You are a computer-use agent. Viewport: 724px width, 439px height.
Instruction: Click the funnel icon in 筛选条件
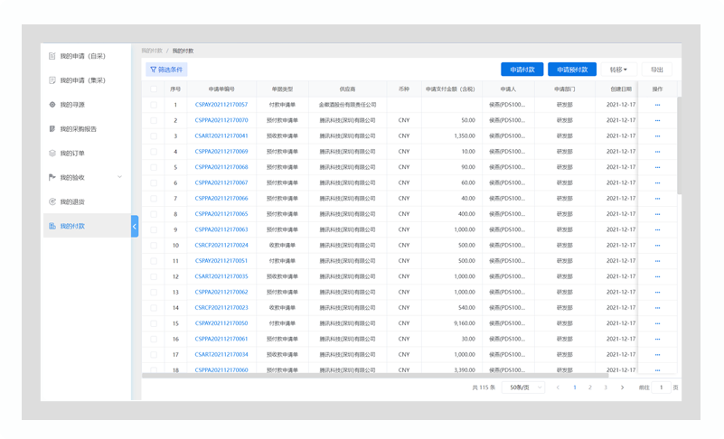pos(154,70)
